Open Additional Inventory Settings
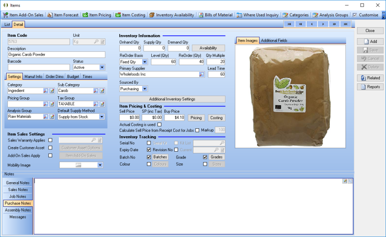This screenshot has height=237, width=386. [172, 99]
